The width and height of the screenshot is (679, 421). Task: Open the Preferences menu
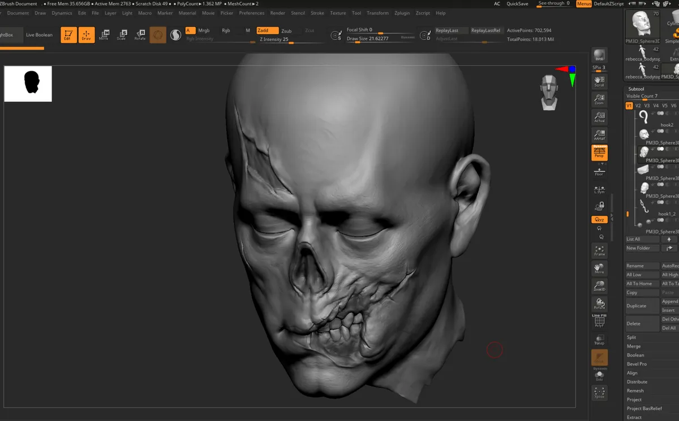(252, 13)
